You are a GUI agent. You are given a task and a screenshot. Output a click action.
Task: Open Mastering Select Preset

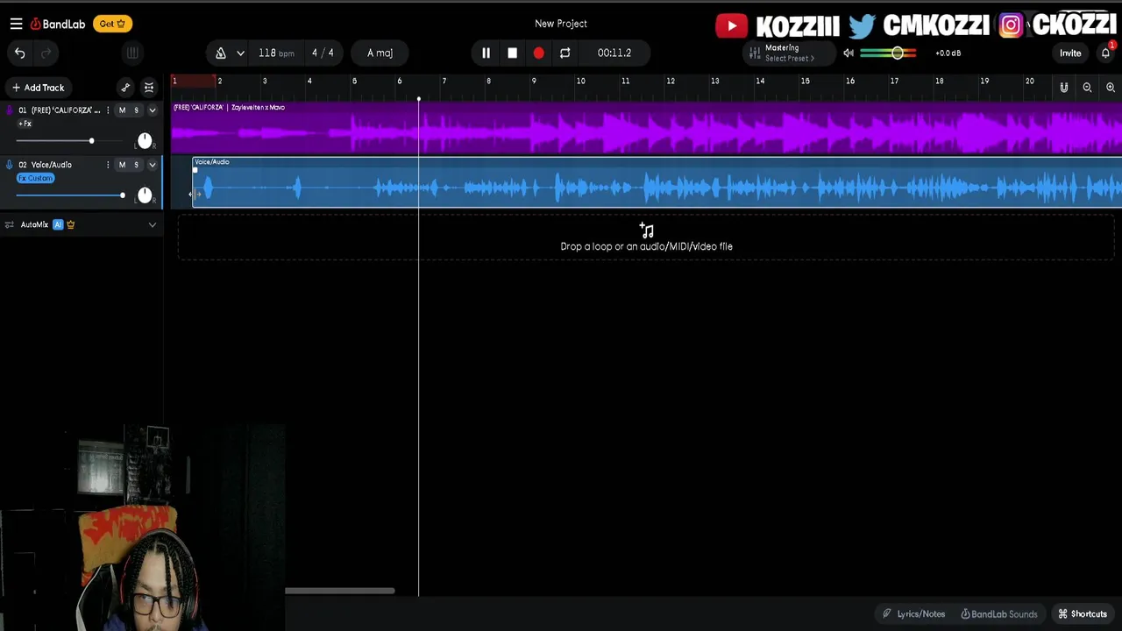click(x=789, y=53)
